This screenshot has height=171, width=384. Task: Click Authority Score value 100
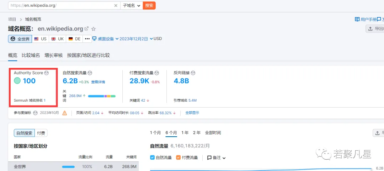pyautogui.click(x=29, y=81)
